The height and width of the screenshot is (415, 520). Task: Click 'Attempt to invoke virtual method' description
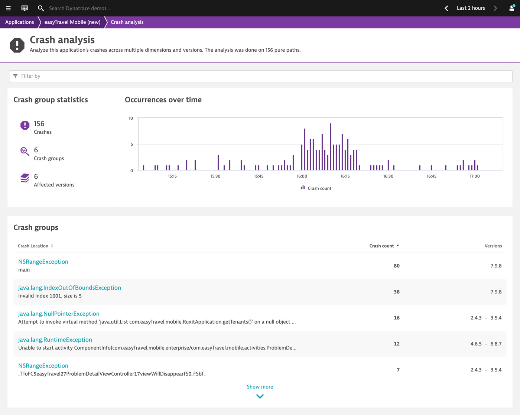tap(157, 322)
